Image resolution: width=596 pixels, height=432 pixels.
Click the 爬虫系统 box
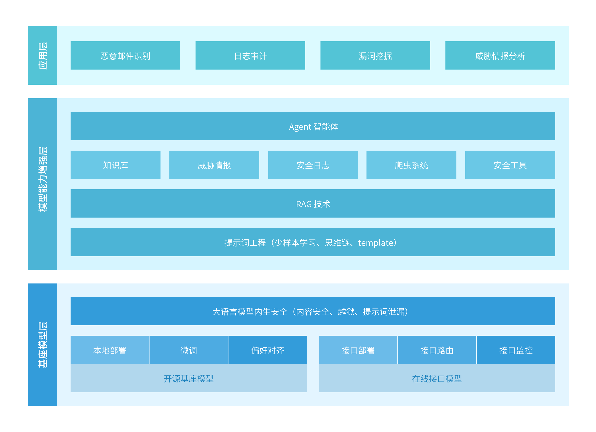[x=411, y=165]
